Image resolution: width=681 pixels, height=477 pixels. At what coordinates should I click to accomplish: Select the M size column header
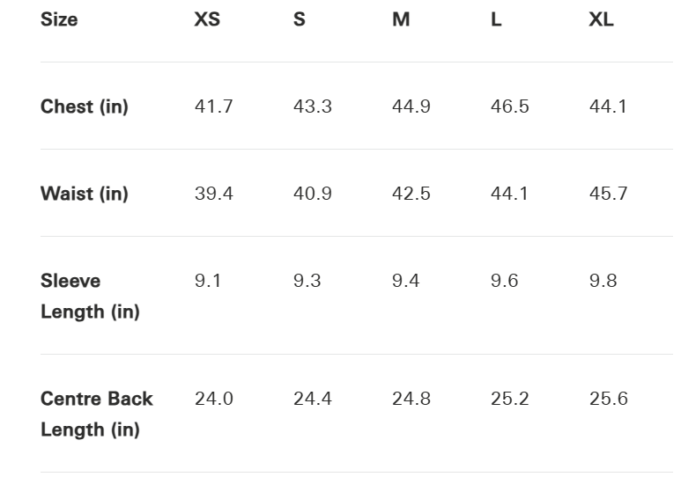(x=401, y=19)
